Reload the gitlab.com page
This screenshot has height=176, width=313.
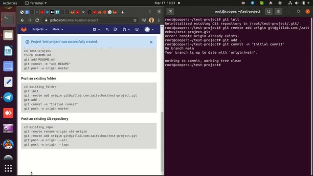point(37,20)
